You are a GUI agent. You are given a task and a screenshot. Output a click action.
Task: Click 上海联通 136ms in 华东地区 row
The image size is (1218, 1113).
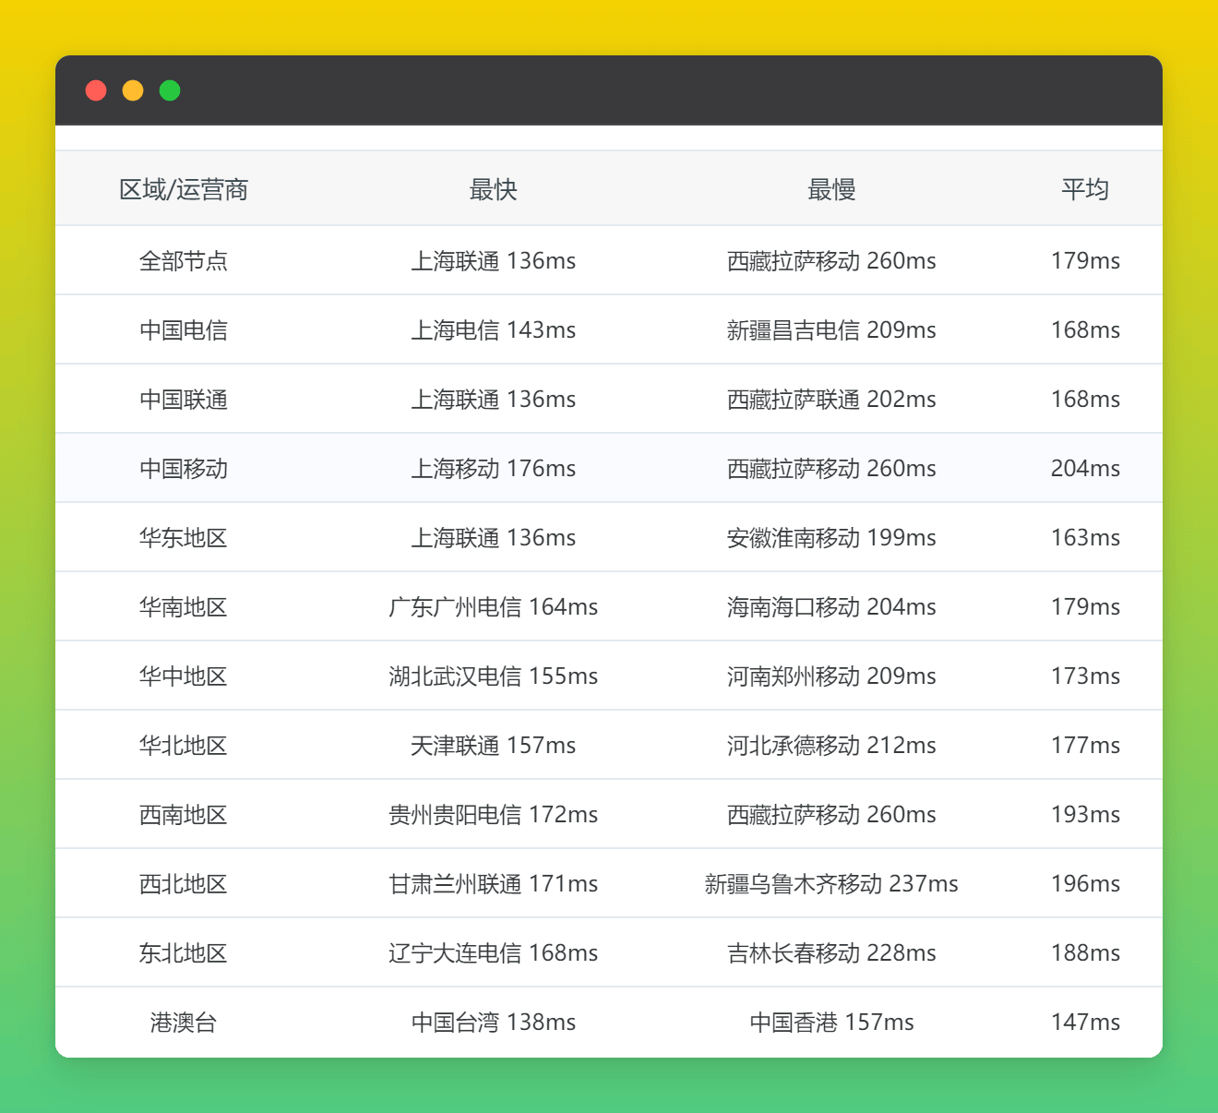493,538
